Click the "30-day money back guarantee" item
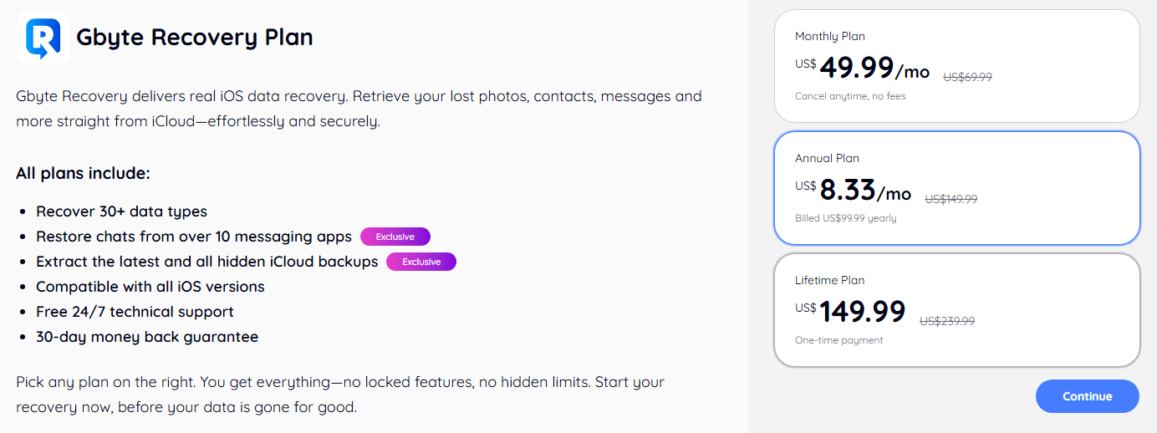 pos(147,337)
